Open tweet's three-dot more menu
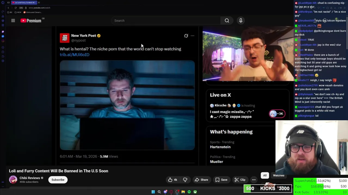The height and width of the screenshot is (195, 348). click(192, 36)
